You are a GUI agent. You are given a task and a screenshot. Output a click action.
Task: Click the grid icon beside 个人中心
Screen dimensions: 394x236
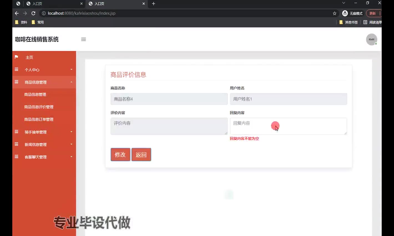[16, 70]
